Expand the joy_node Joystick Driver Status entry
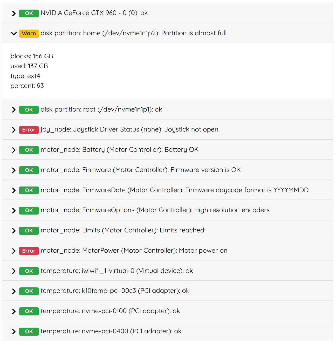This screenshot has width=336, height=345. (13, 130)
